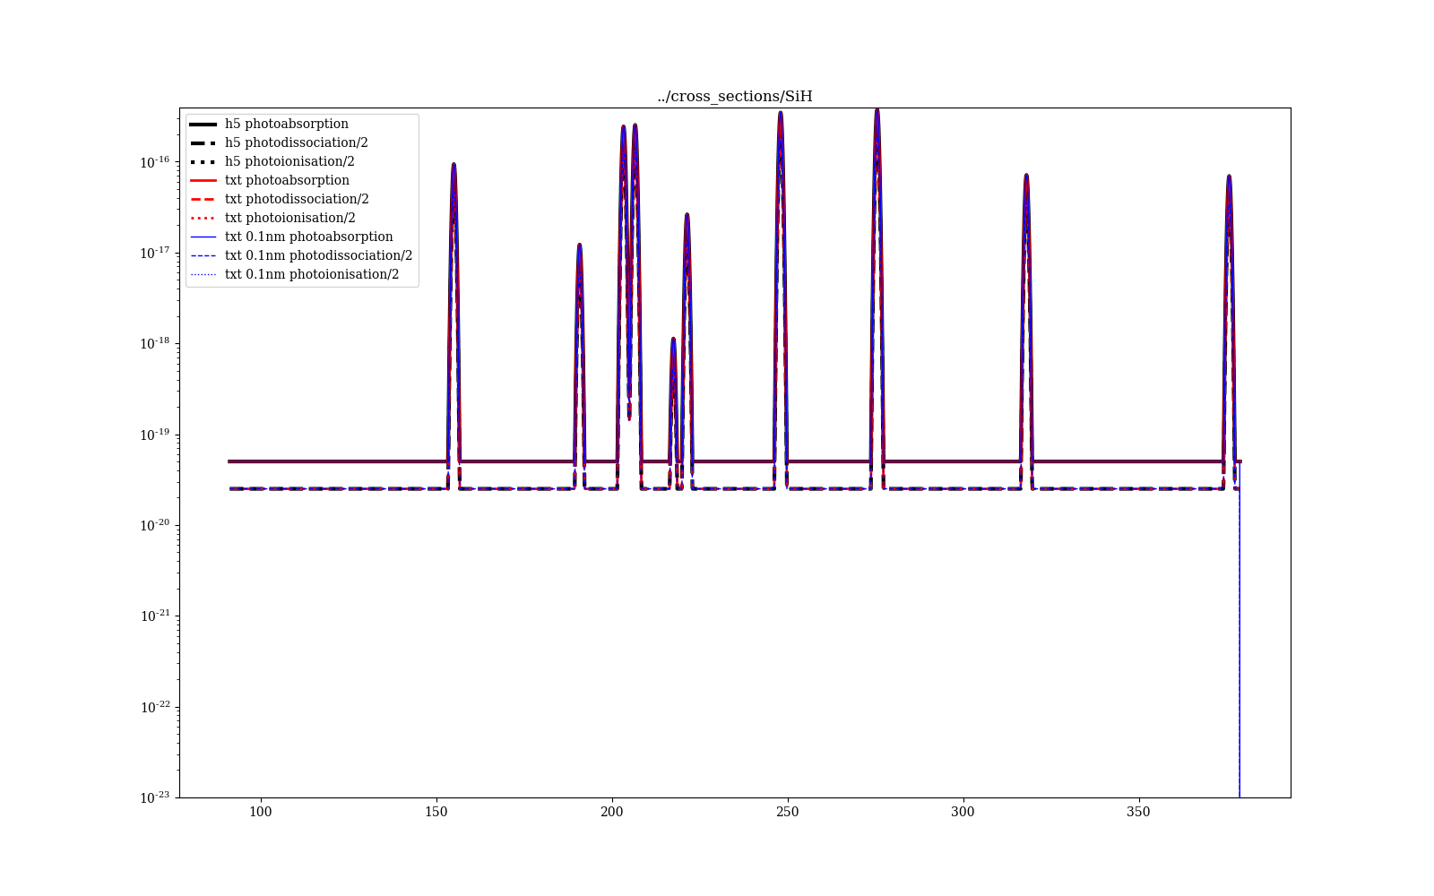Click y-axis tick label 10^-17
The width and height of the screenshot is (1434, 896).
(x=155, y=253)
